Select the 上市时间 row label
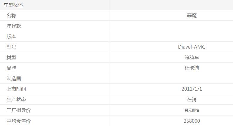233x126 pixels. [x=16, y=89]
